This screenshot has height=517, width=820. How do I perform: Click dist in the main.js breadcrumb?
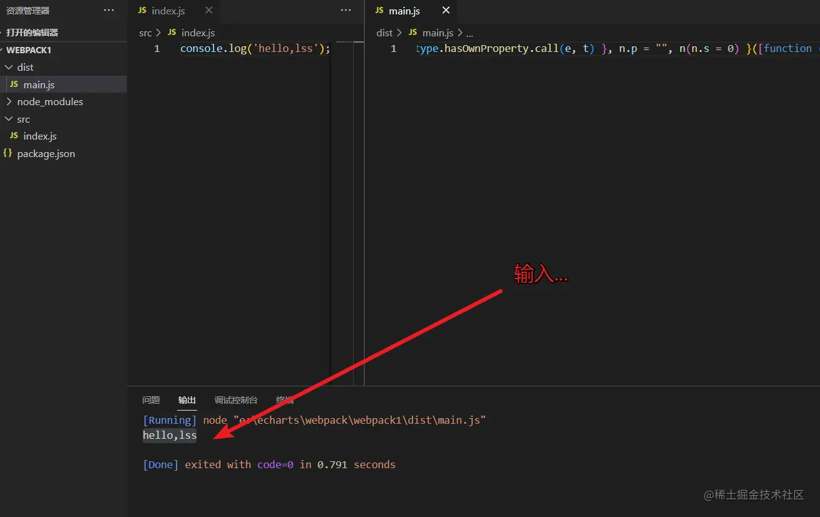pyautogui.click(x=384, y=33)
